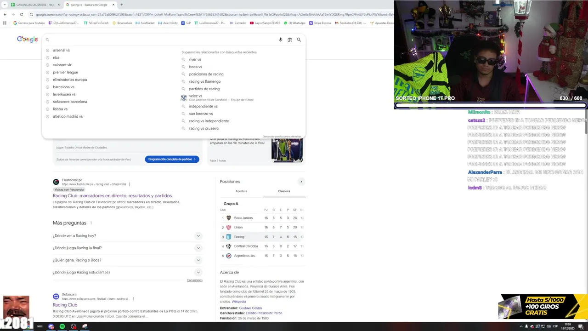Open 'Correos para Youtube' bookmark

(29, 23)
